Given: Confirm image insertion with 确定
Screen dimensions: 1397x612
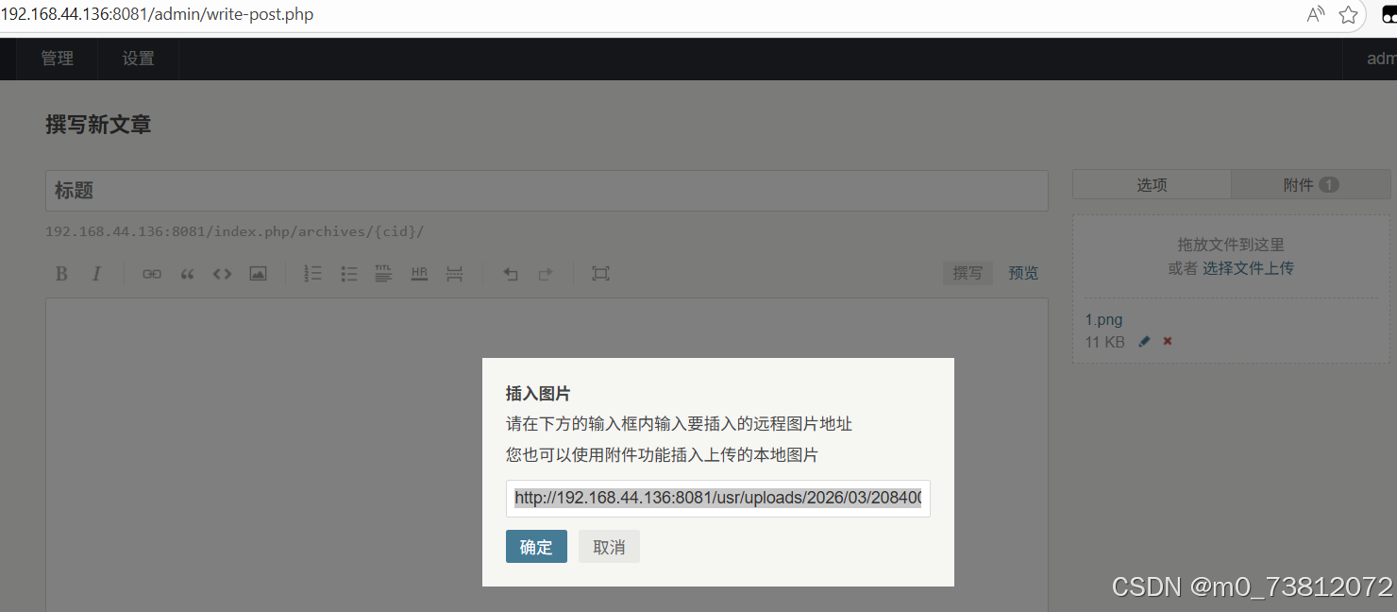Looking at the screenshot, I should 536,547.
